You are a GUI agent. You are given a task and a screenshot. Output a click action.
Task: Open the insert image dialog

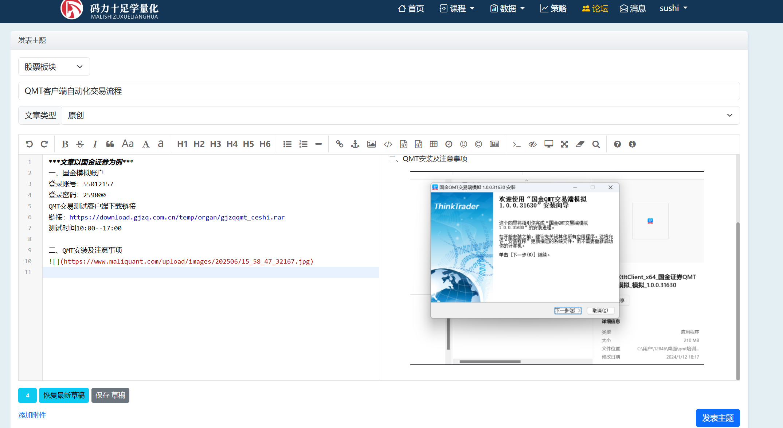pyautogui.click(x=371, y=144)
